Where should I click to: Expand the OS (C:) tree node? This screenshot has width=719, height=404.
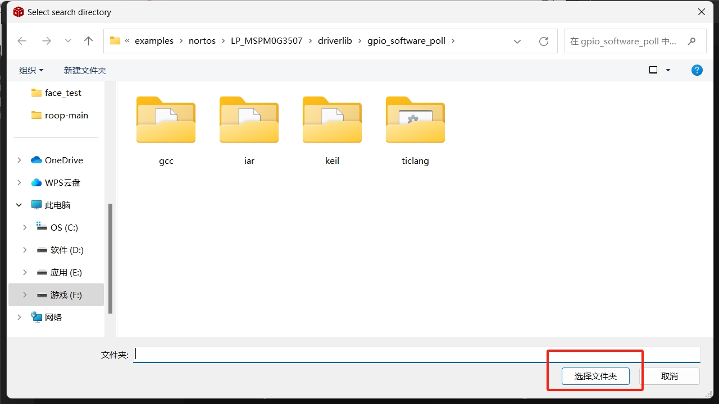(x=25, y=227)
